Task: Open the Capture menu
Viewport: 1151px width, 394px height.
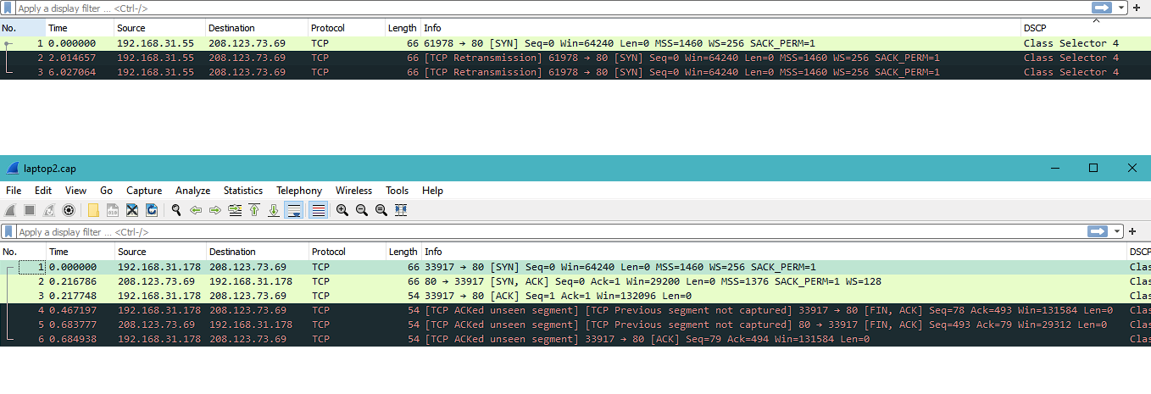Action: click(x=144, y=191)
